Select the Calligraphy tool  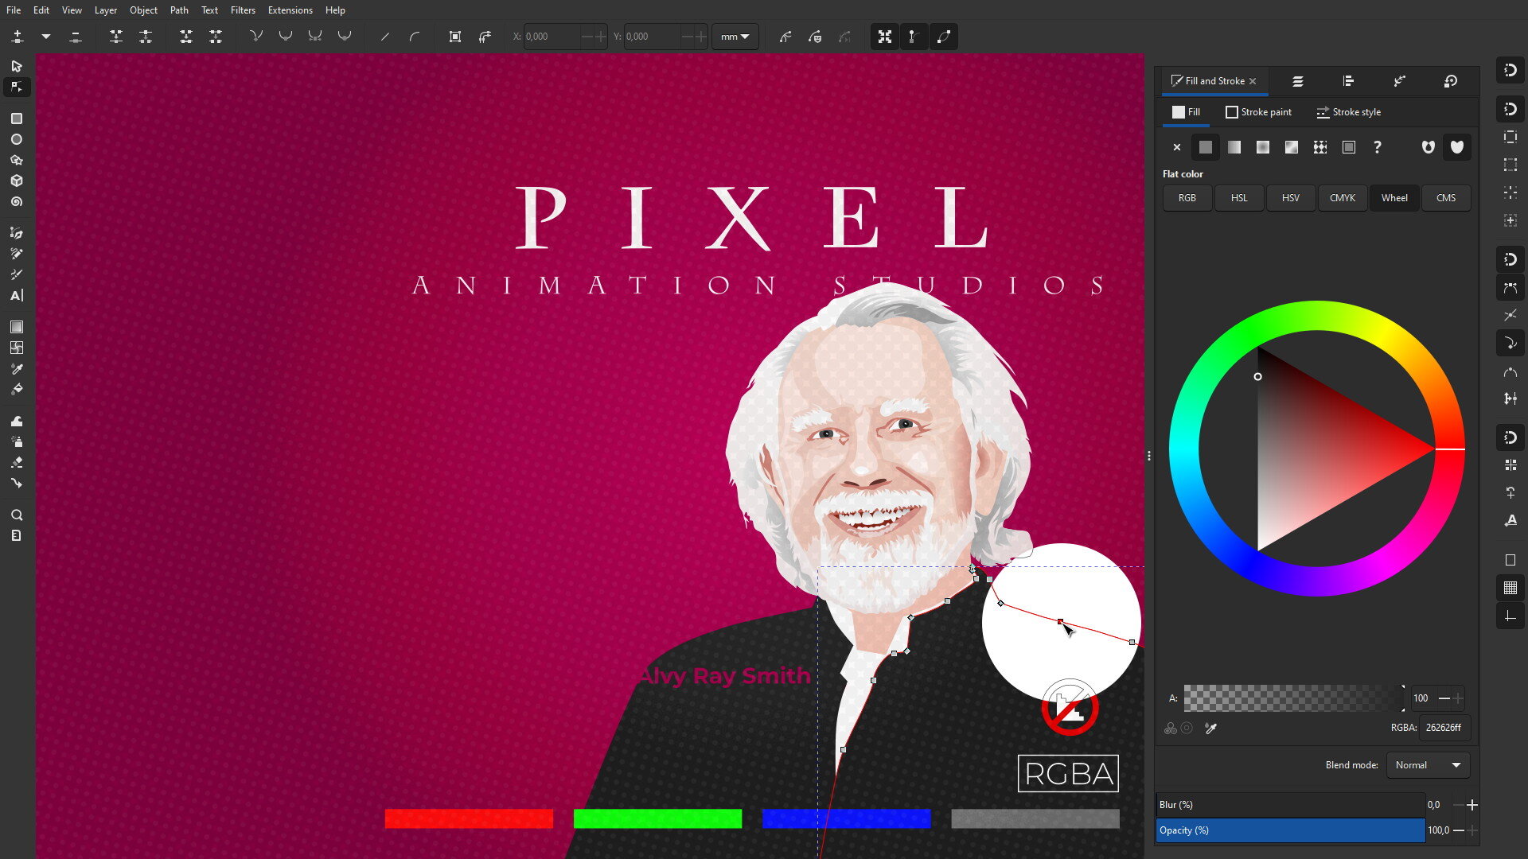[x=17, y=274]
